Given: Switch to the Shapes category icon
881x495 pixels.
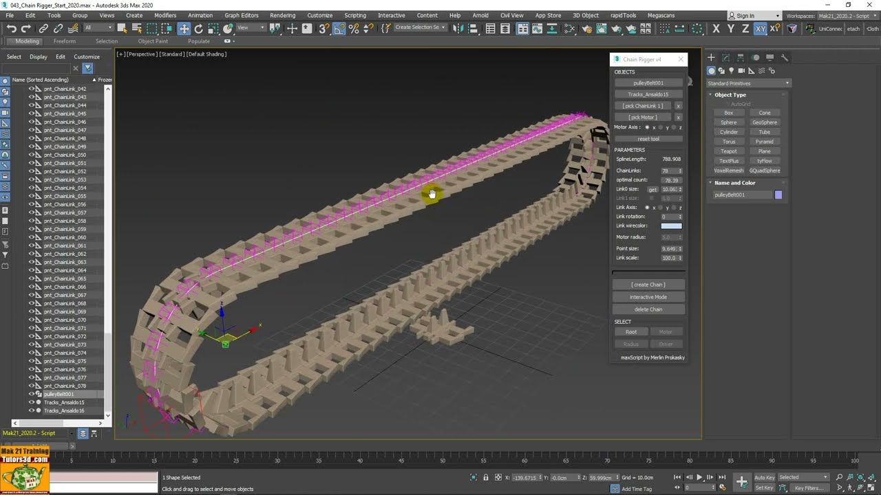Looking at the screenshot, I should coord(721,71).
